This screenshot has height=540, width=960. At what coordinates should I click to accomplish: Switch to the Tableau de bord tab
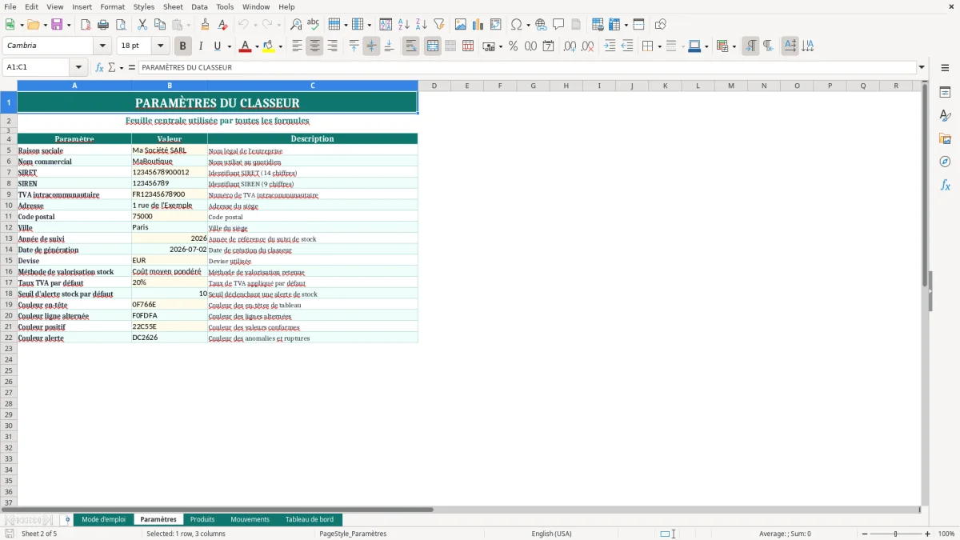click(310, 519)
